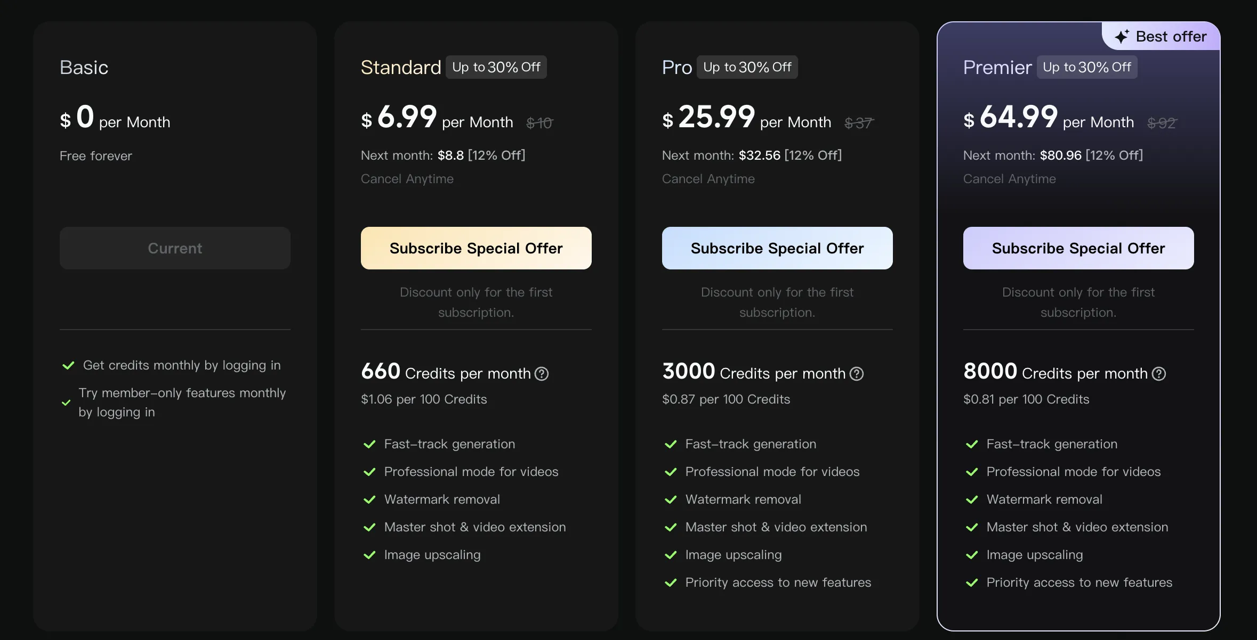Click checkmark beside Pro Priority access feature
Image resolution: width=1257 pixels, height=640 pixels.
pyautogui.click(x=671, y=582)
